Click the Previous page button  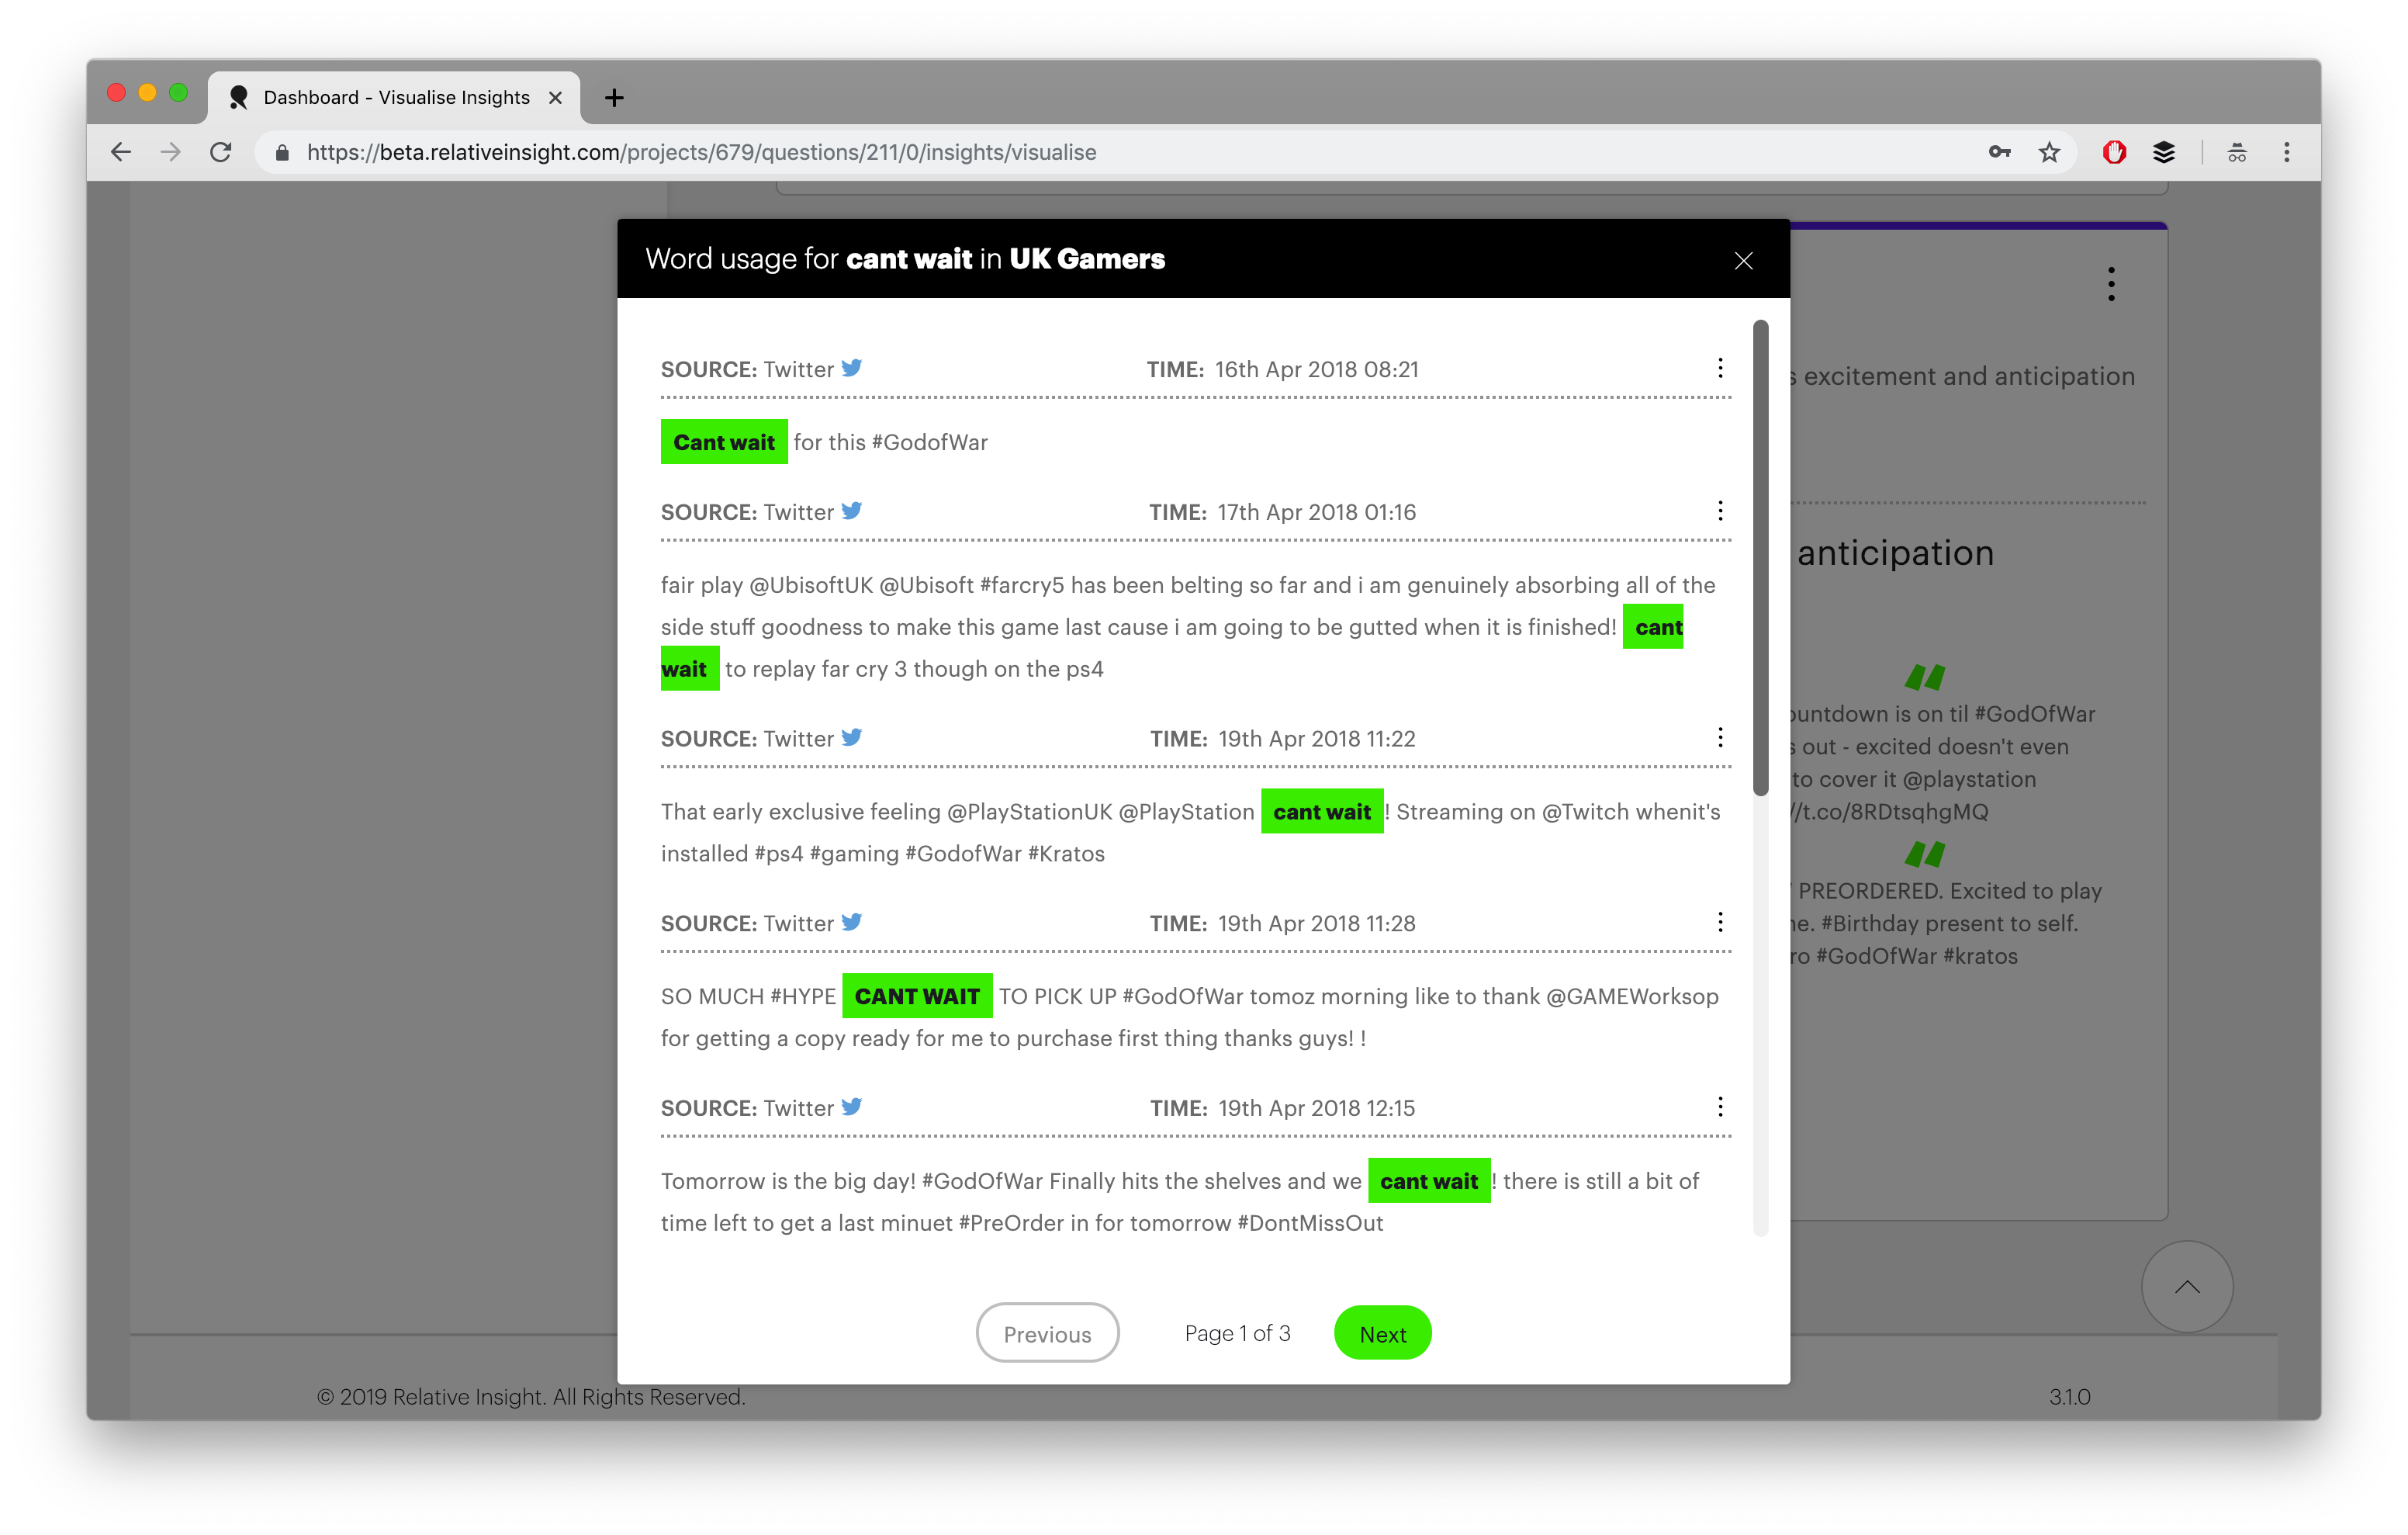(1047, 1333)
